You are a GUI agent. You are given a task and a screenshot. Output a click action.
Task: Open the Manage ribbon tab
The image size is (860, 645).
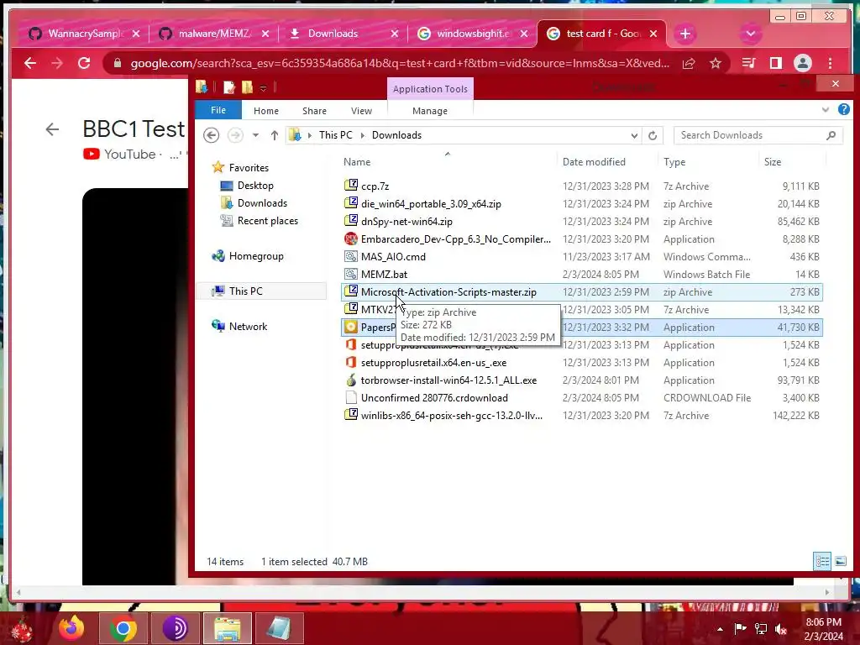[430, 111]
